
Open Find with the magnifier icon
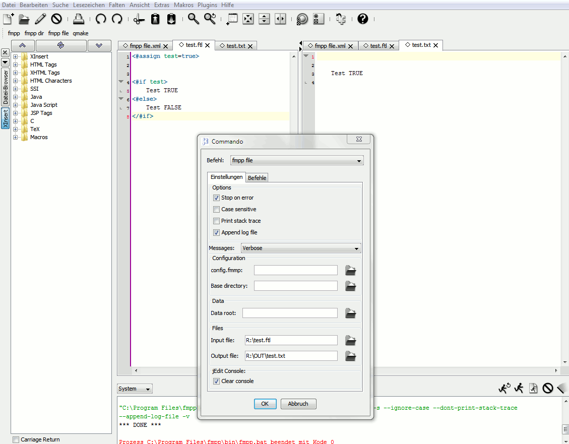click(194, 19)
